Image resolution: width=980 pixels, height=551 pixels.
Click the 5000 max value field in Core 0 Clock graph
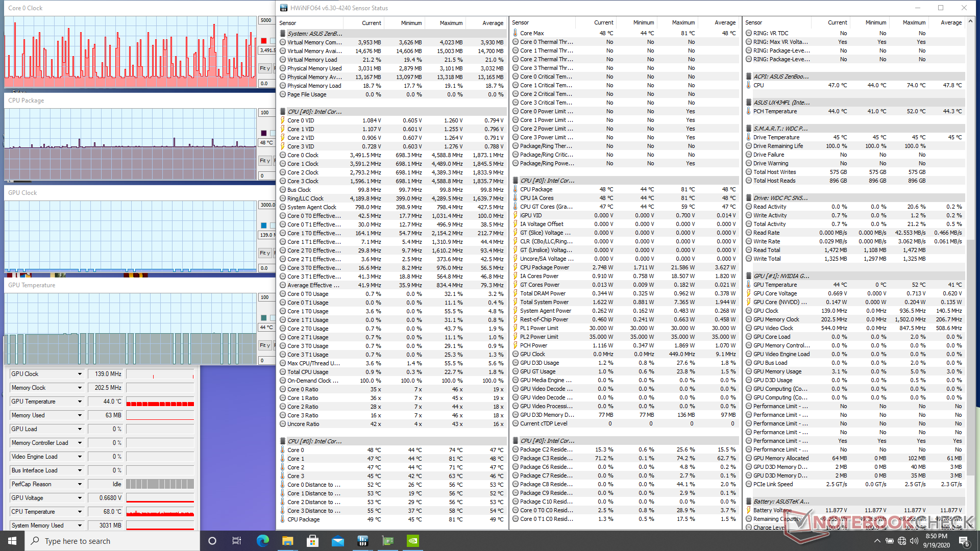[266, 20]
